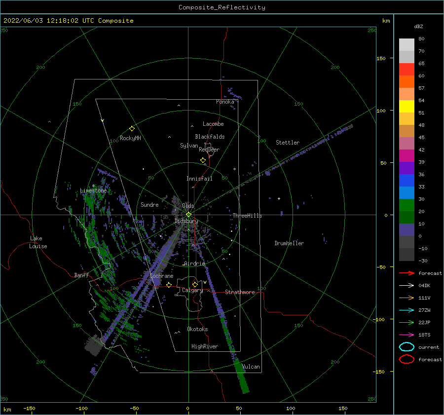444x415 pixels.
Task: Click the white cross marker east of ThreeHills
Action: point(279,198)
